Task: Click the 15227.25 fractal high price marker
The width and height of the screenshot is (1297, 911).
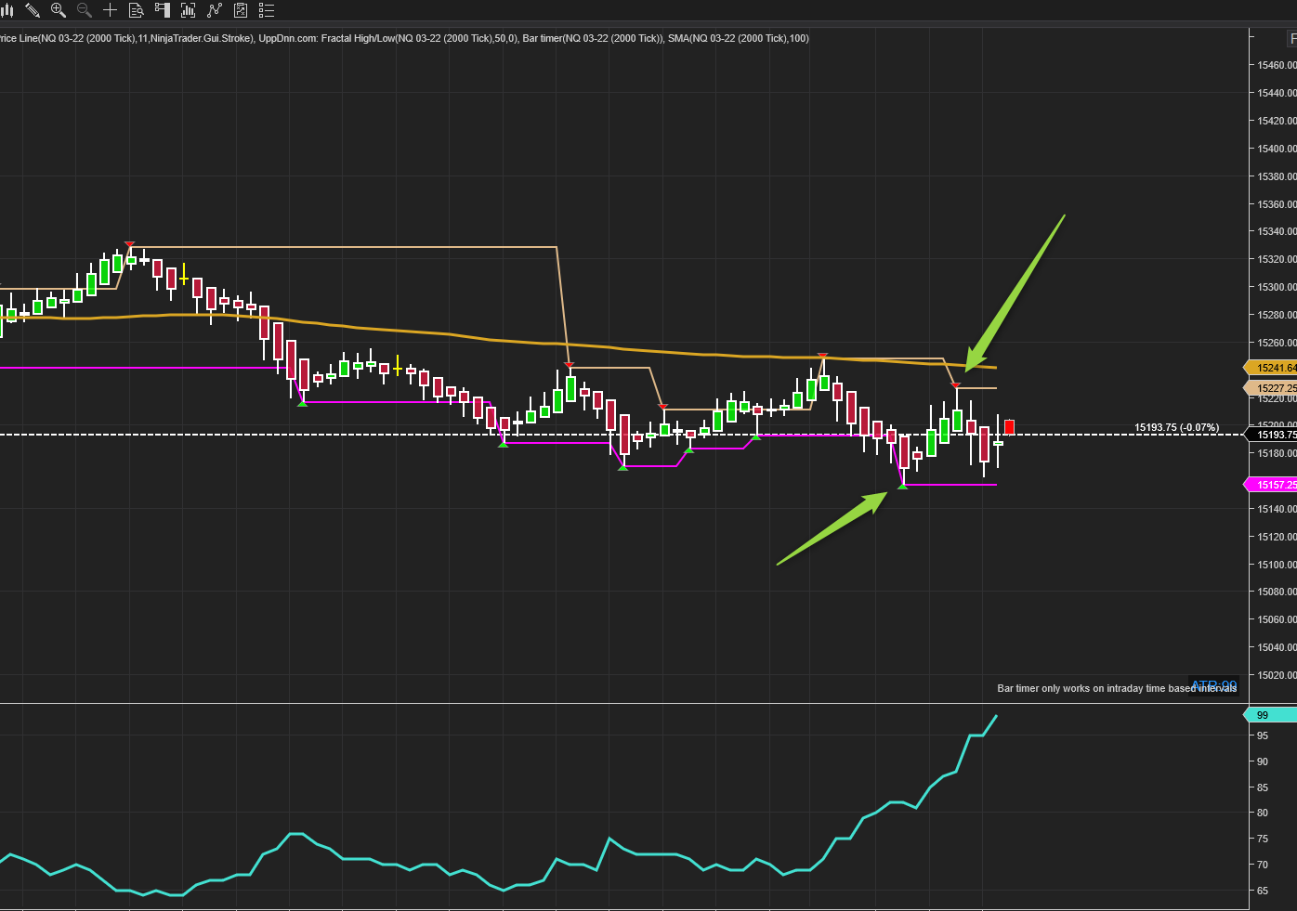Action: click(x=1271, y=388)
